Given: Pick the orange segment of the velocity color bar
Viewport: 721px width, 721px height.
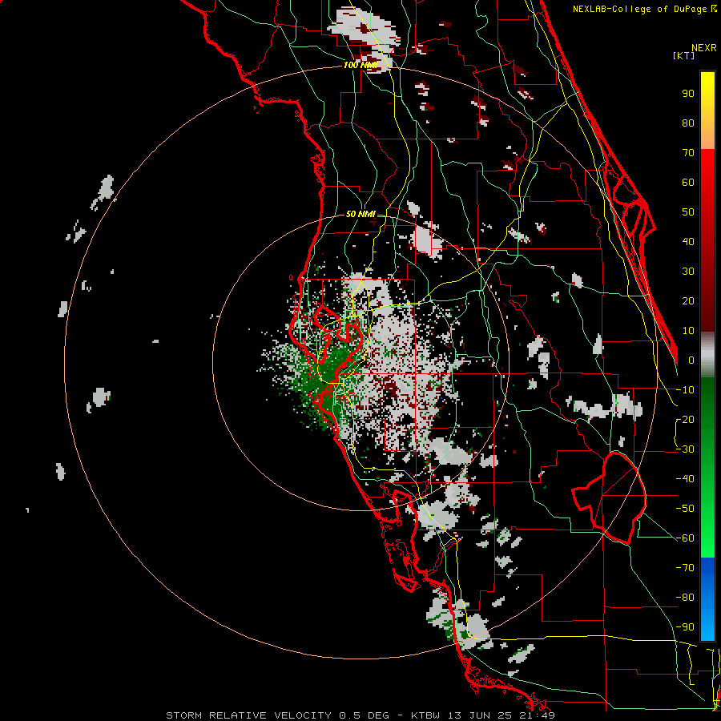Looking at the screenshot, I should [707, 135].
